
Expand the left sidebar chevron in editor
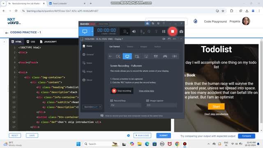point(5,42)
